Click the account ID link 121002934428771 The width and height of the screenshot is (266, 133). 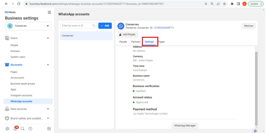[164, 28]
